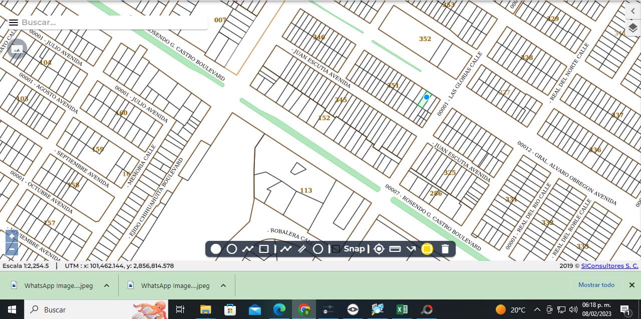Image resolution: width=641 pixels, height=319 pixels.
Task: Expand options for second WhatsApp Image download
Action: 223,285
